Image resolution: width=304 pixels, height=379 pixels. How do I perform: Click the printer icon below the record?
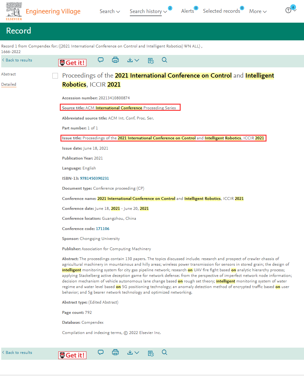pyautogui.click(x=116, y=352)
